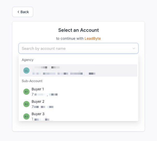Select the B3 avatar icon
Image resolution: width=157 pixels, height=141 pixels.
(26, 116)
